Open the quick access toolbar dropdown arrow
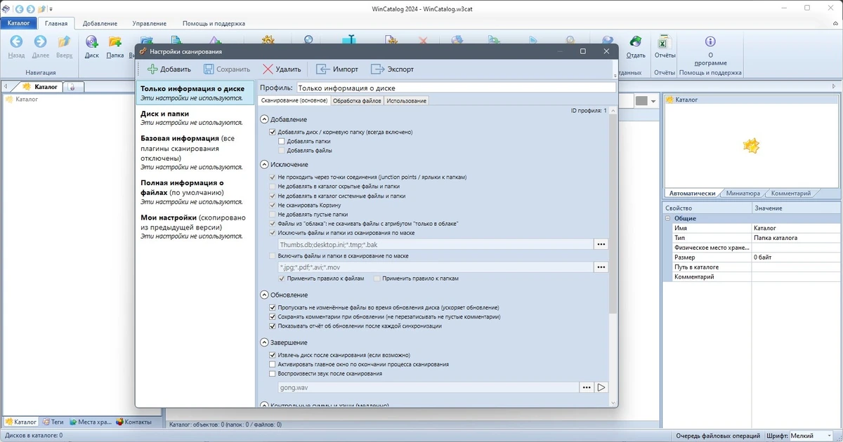This screenshot has height=442, width=843. click(52, 8)
